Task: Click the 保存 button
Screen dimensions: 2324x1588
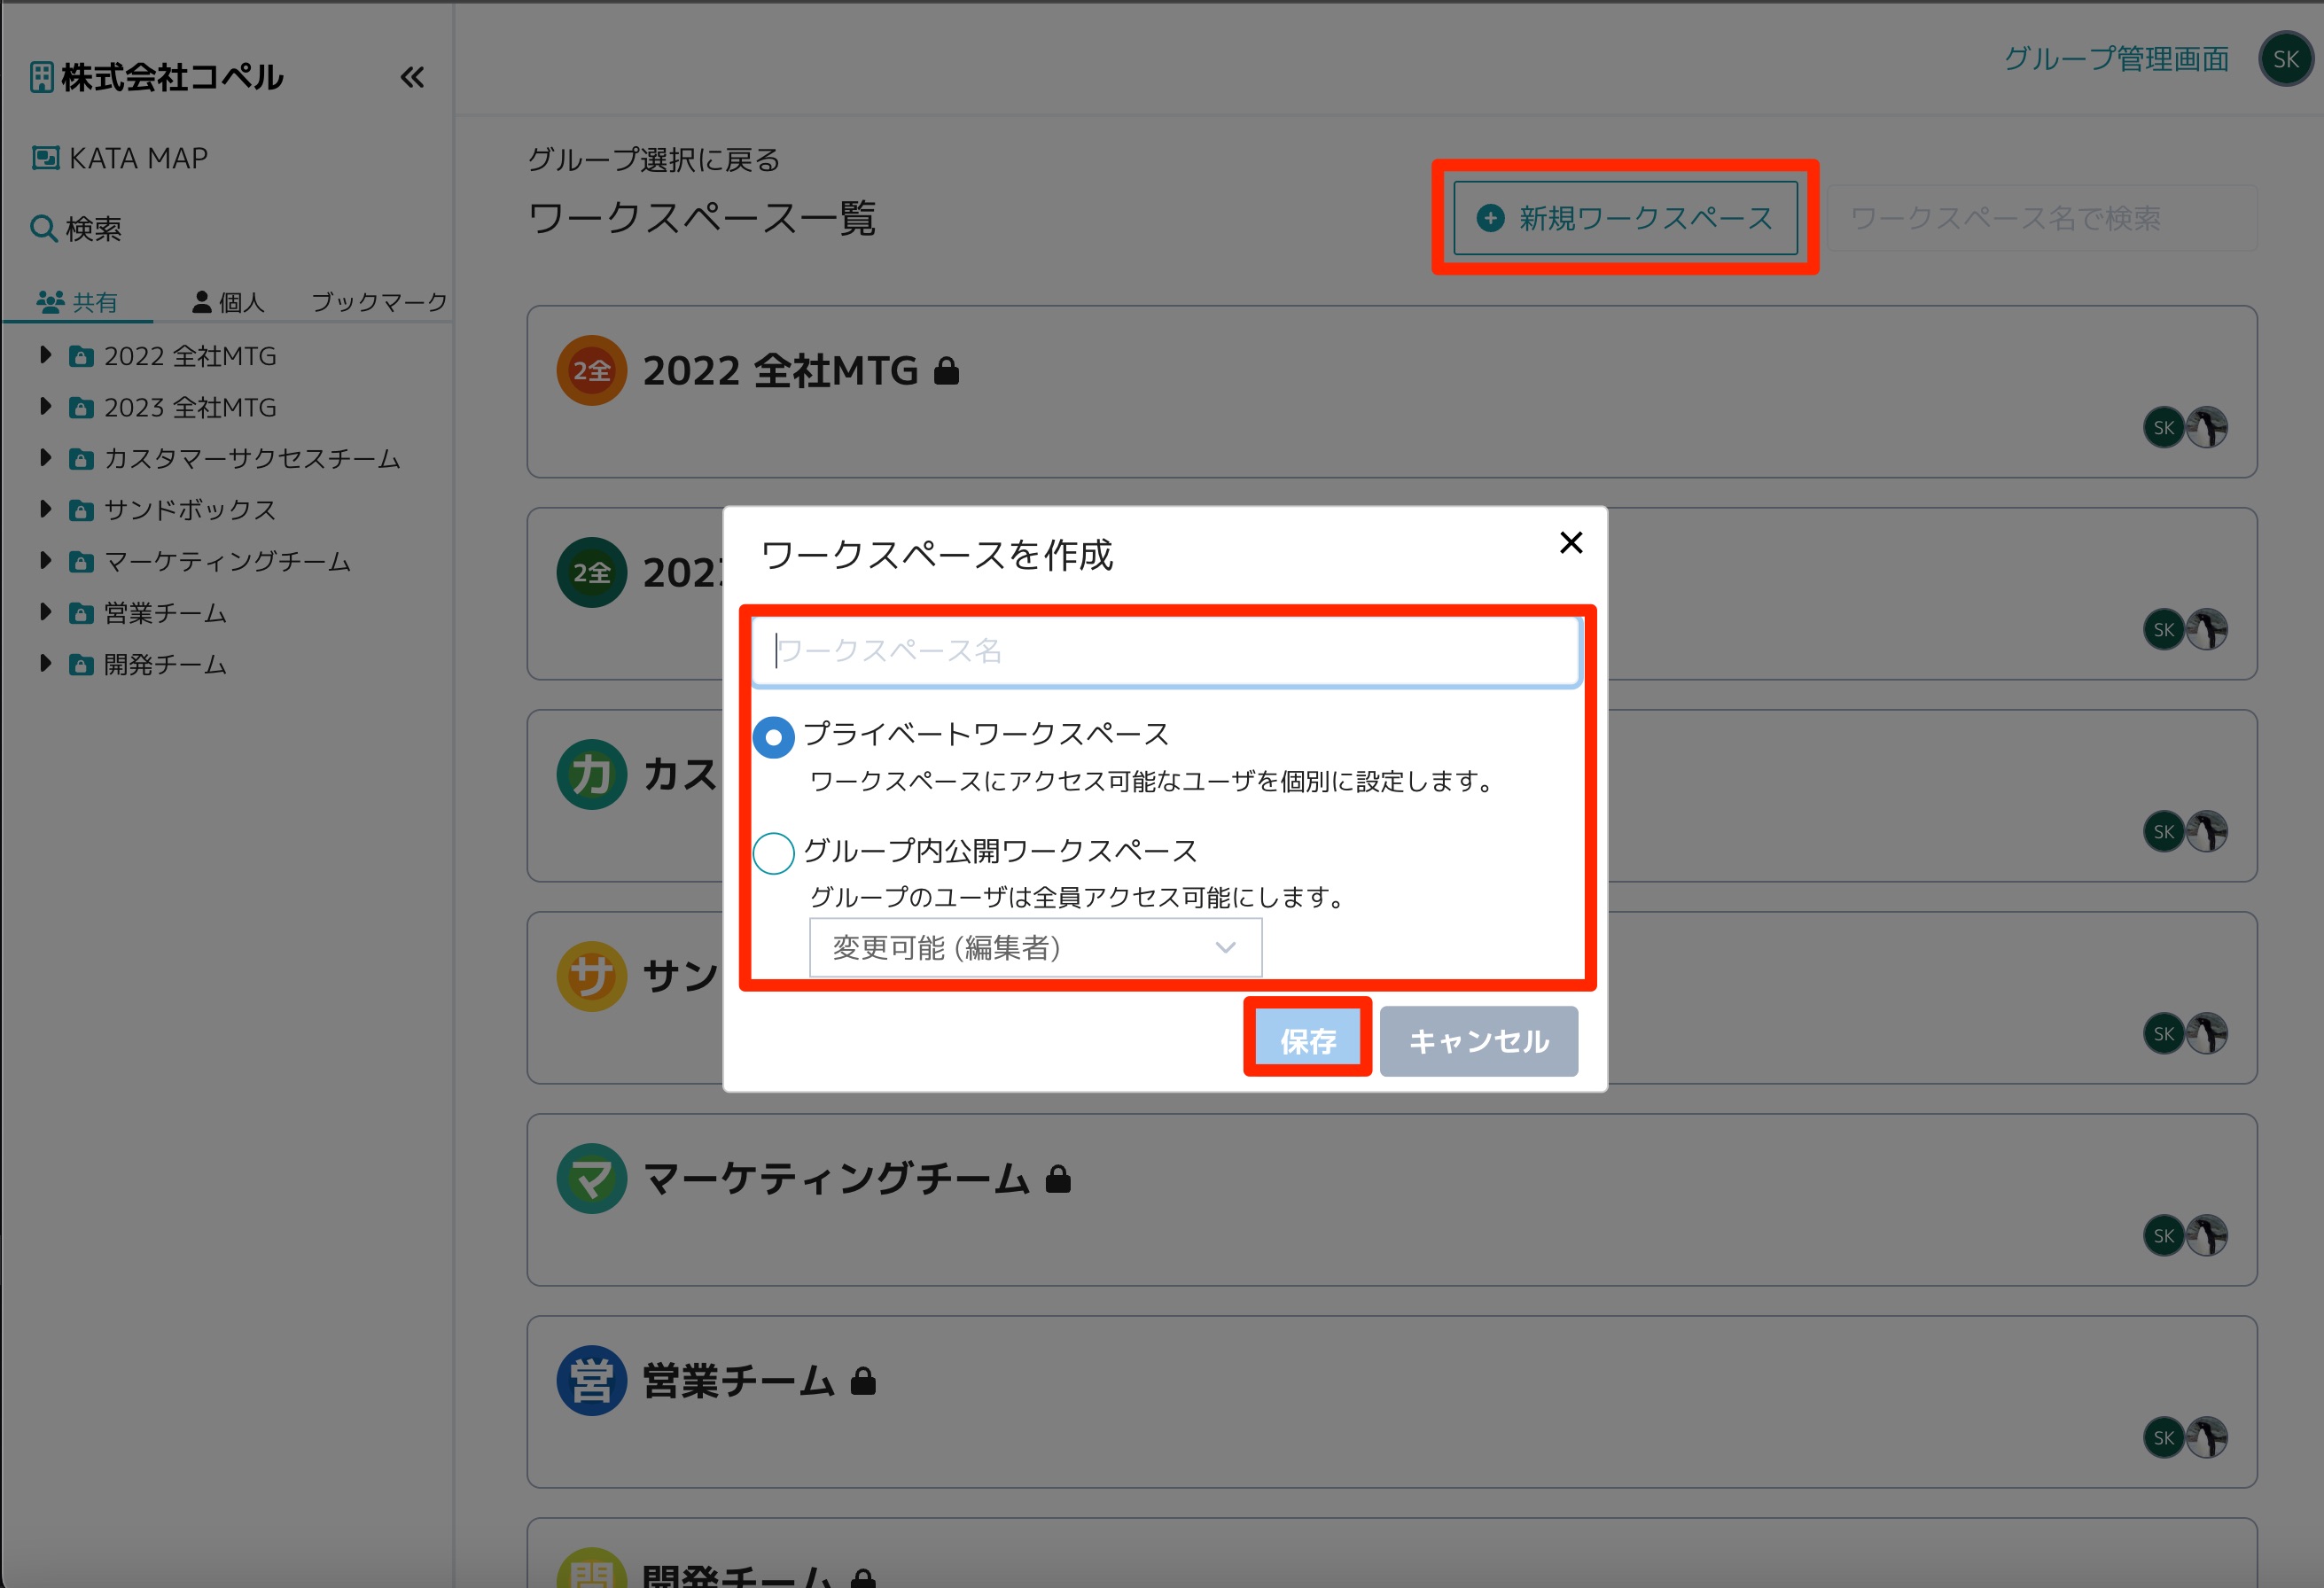Action: [x=1308, y=1041]
